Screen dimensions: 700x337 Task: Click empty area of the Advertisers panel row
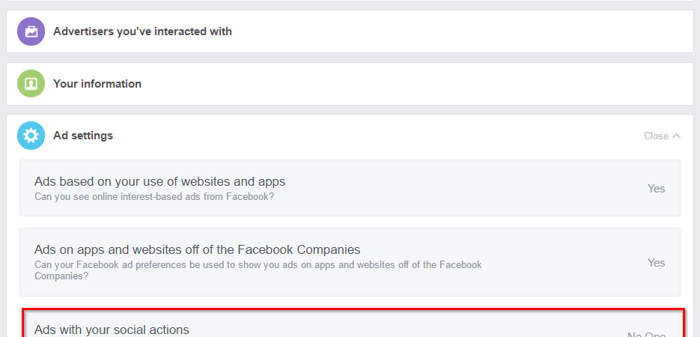pos(449,31)
